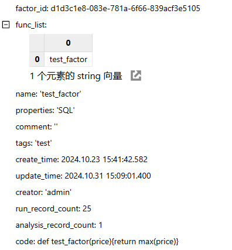Click the row header labeled 0
The image size is (232, 250).
coord(37,59)
